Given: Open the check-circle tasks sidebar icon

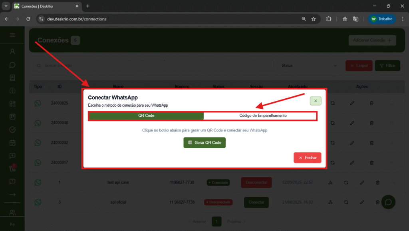Looking at the screenshot, I should click(x=12, y=130).
